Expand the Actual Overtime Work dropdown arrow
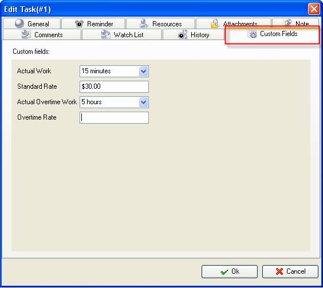This screenshot has height=288, width=323. pos(143,102)
